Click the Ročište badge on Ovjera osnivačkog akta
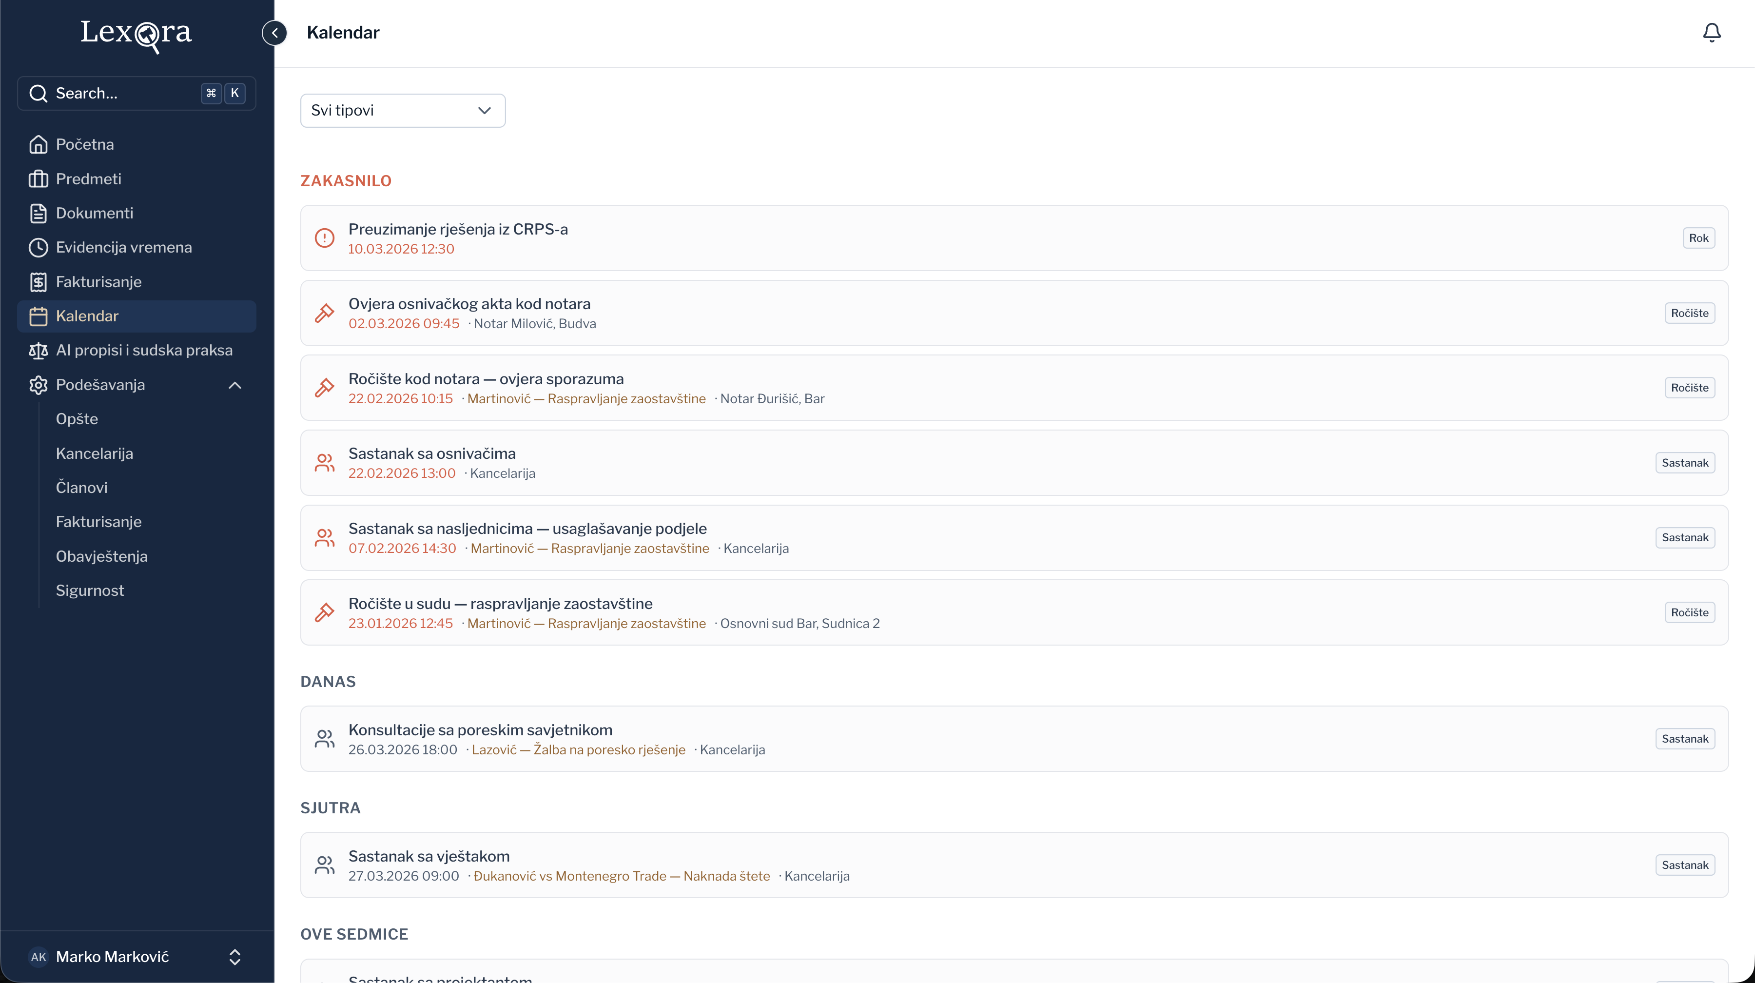This screenshot has height=983, width=1755. coord(1690,313)
